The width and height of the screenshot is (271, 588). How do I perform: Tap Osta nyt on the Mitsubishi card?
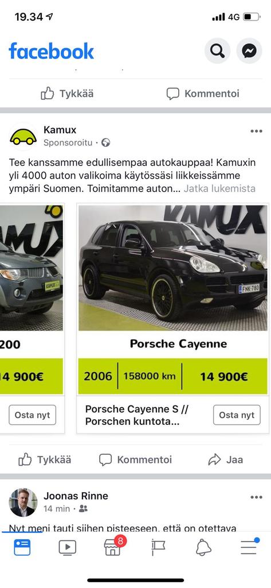33,415
